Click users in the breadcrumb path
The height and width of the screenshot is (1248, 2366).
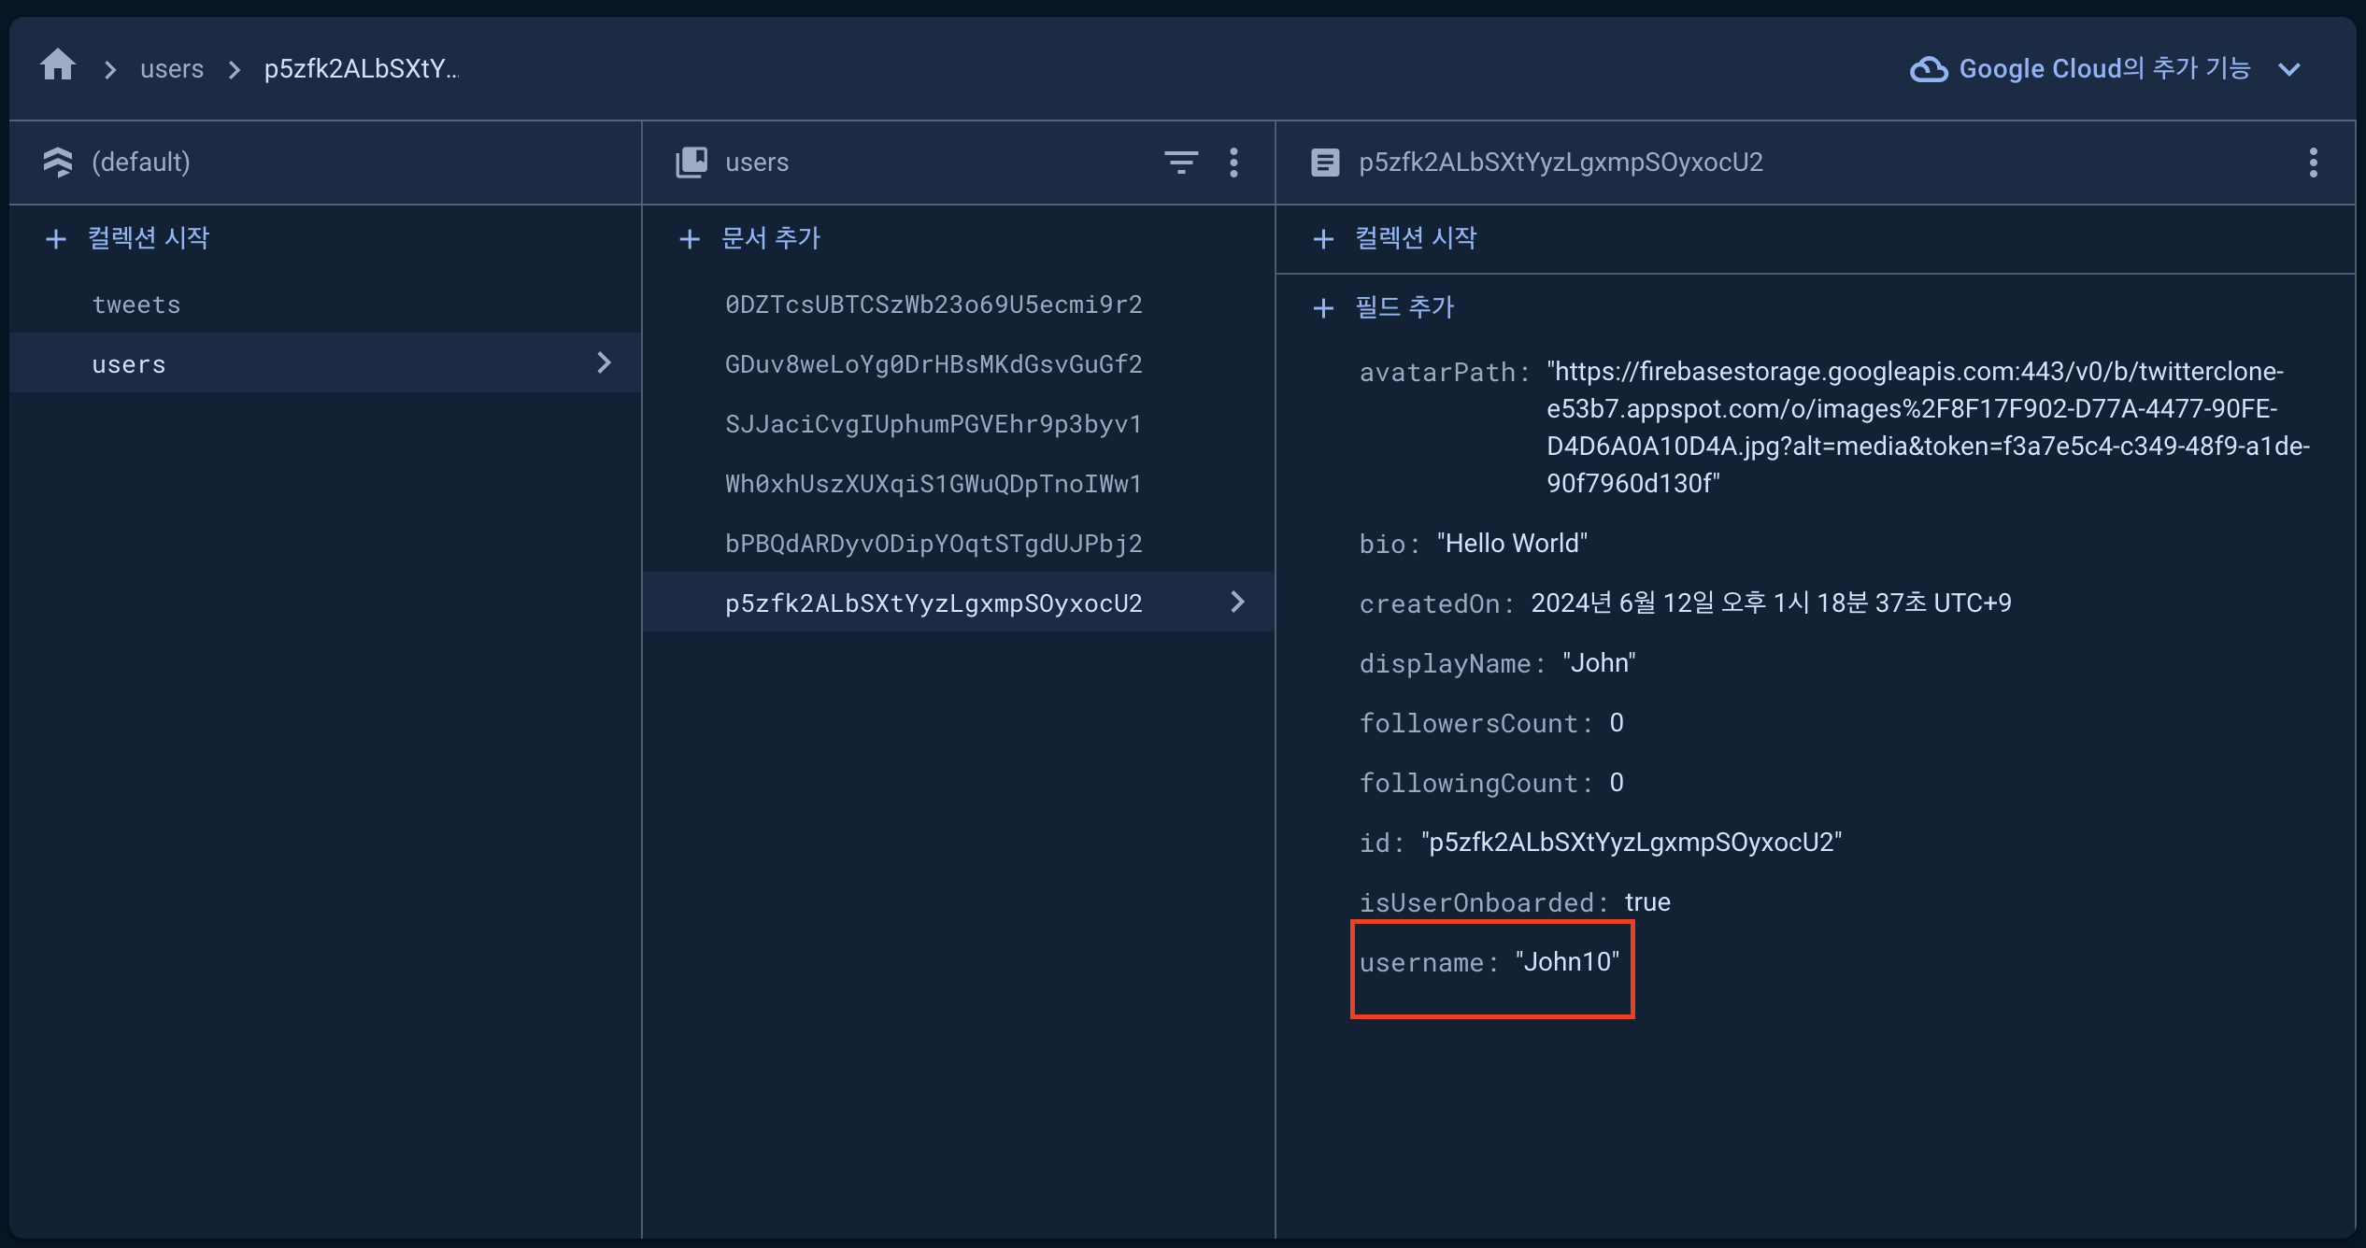click(x=172, y=69)
